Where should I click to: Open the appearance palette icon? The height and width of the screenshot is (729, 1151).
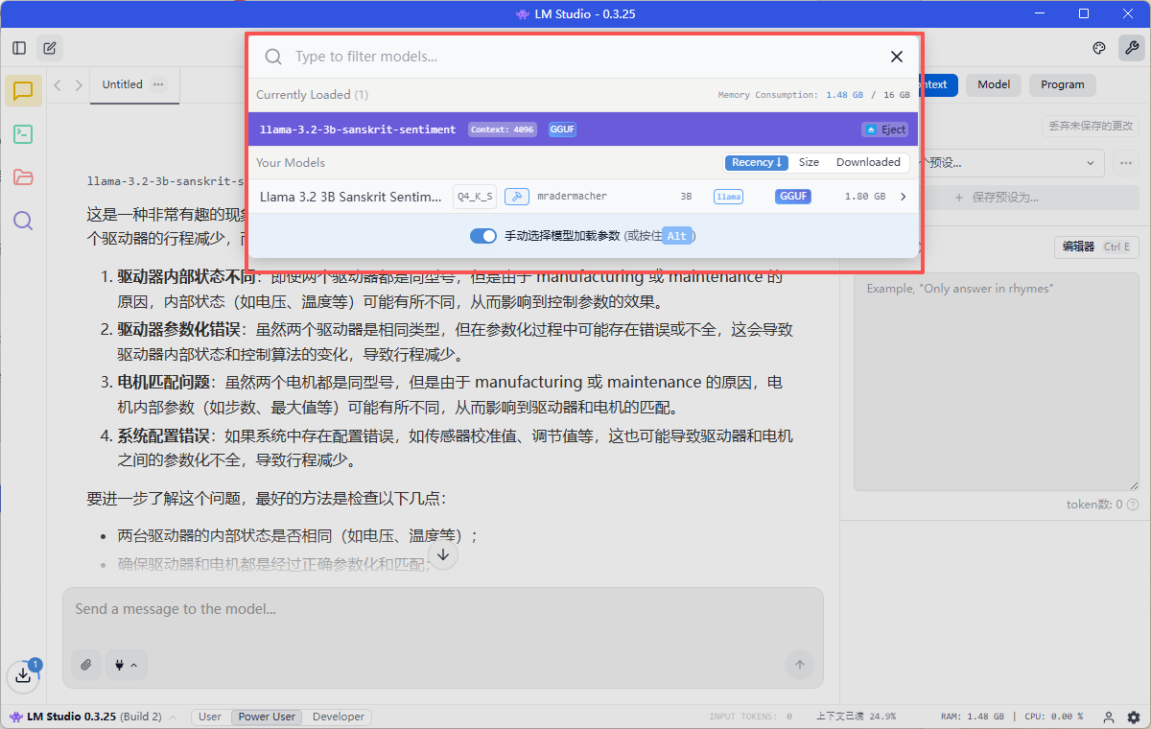pyautogui.click(x=1099, y=48)
